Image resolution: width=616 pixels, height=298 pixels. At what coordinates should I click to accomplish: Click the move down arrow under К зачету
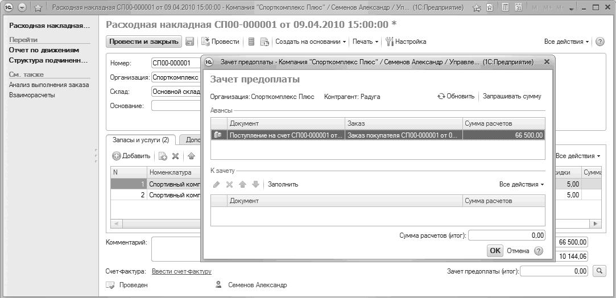[255, 184]
